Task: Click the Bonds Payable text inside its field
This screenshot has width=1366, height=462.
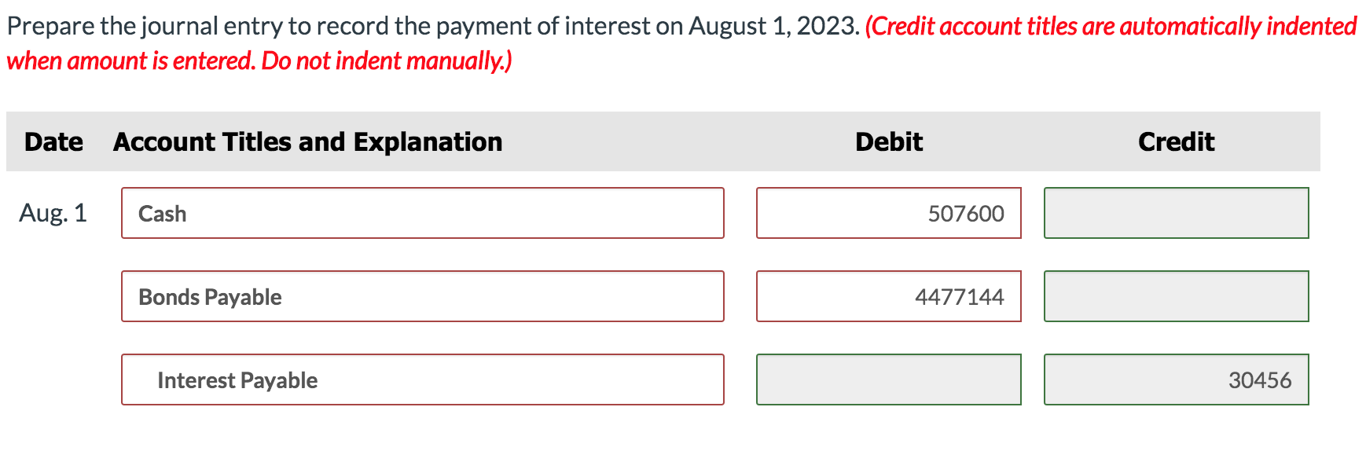Action: pyautogui.click(x=209, y=296)
